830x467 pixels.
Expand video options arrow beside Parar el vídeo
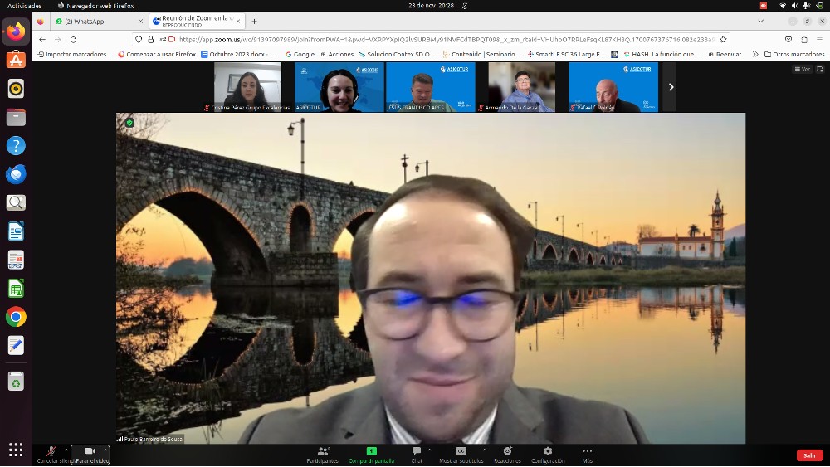[105, 449]
